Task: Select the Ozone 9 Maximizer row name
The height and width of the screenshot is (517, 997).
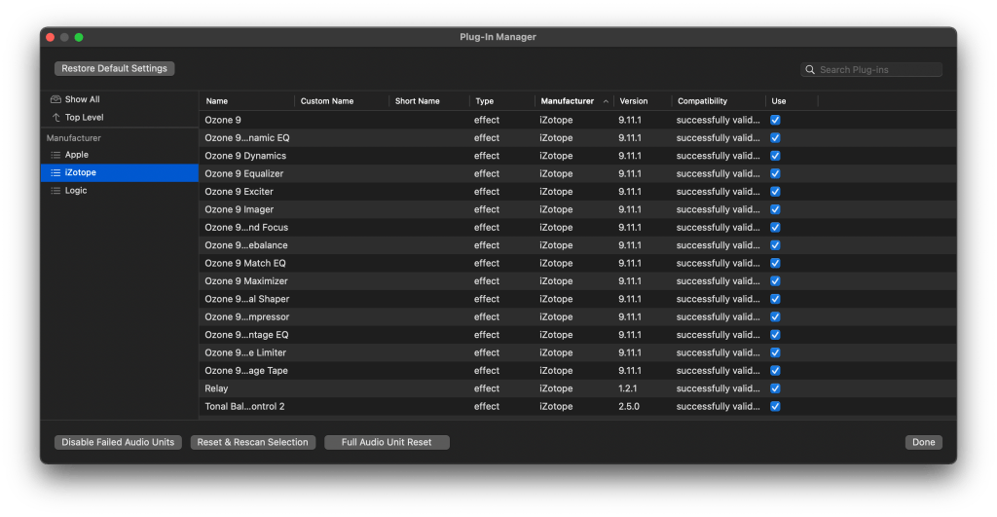Action: (x=246, y=280)
